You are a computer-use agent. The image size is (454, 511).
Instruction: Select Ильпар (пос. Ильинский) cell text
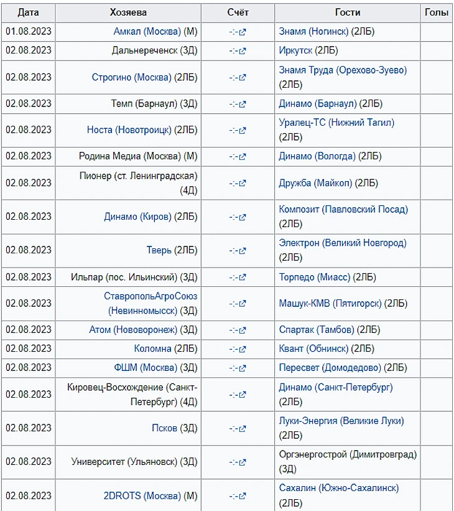point(134,277)
